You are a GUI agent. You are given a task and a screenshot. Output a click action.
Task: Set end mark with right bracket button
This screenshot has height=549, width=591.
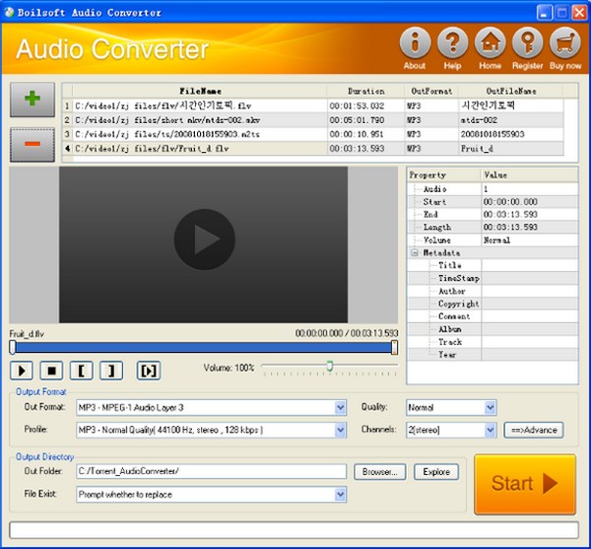[113, 371]
